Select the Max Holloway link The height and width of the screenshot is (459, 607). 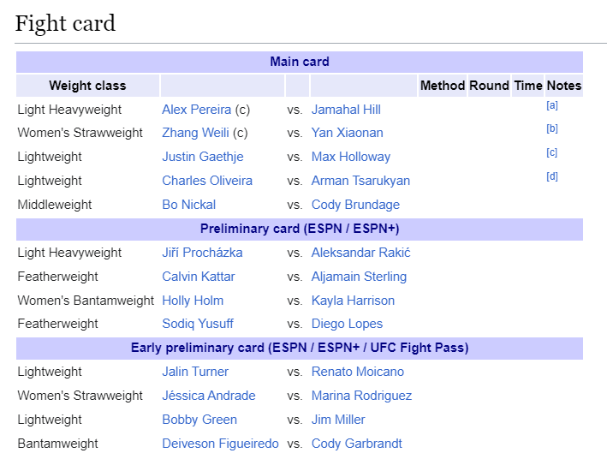[x=350, y=157]
